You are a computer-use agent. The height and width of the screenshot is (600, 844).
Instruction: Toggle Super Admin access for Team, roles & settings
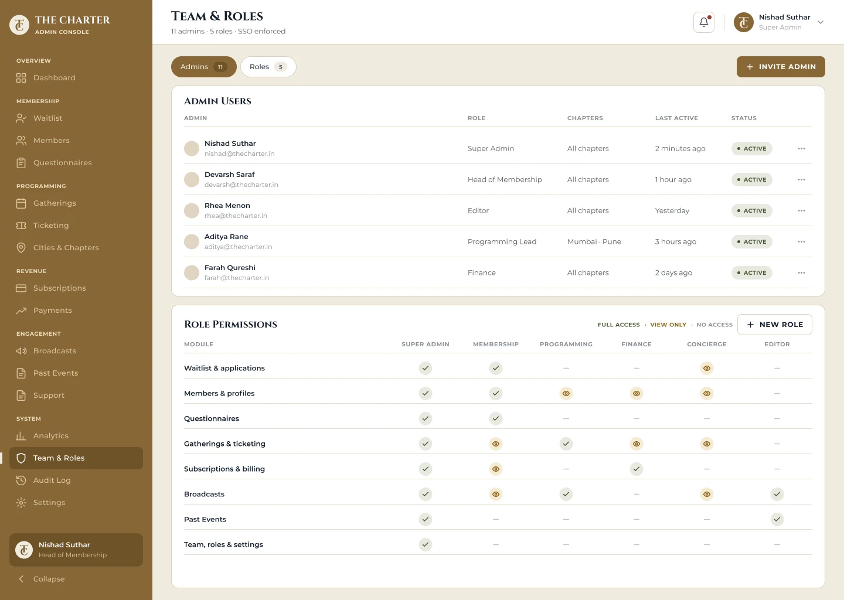(x=426, y=545)
